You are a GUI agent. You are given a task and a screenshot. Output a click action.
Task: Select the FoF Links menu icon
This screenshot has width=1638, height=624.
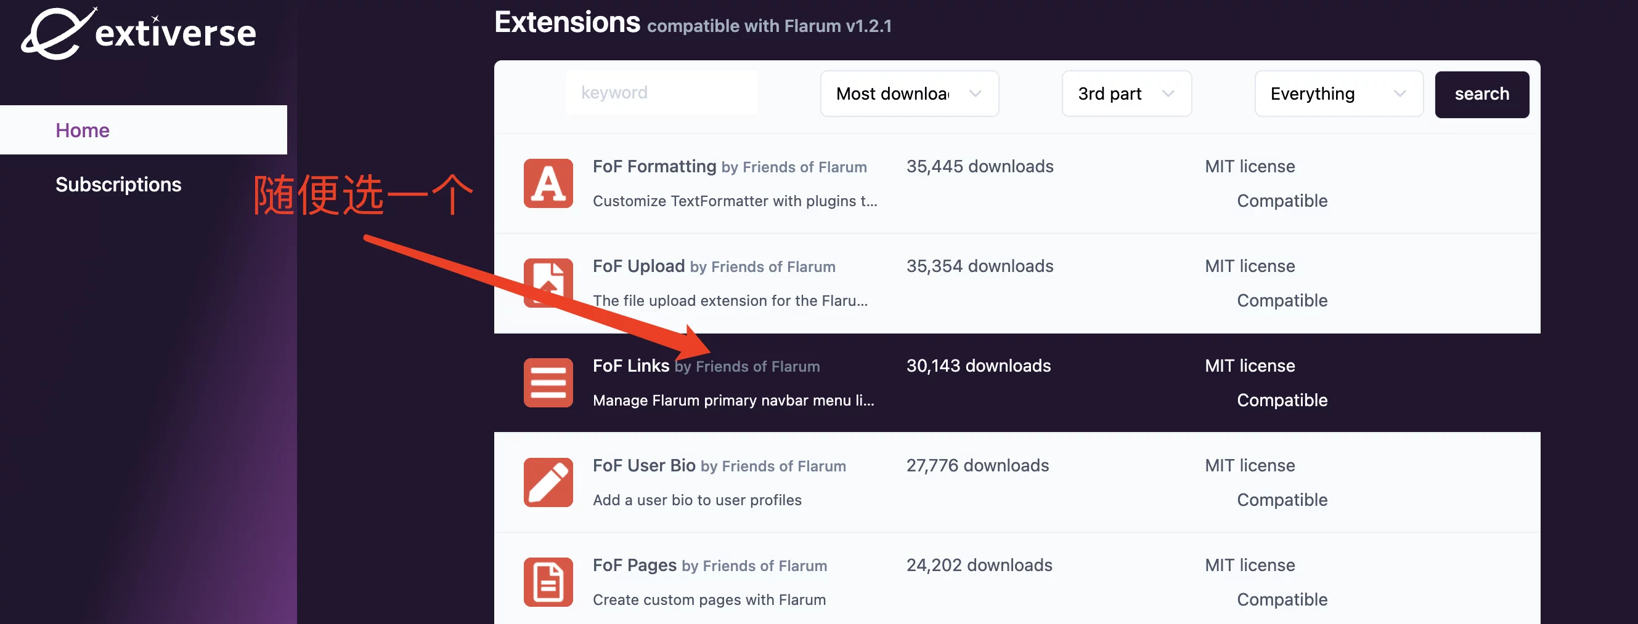point(548,383)
